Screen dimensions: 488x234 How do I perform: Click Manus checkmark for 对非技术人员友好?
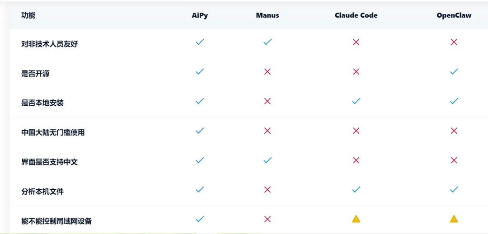(x=267, y=42)
